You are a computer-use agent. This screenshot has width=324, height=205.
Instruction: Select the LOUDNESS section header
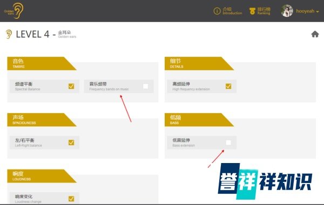tap(42, 176)
